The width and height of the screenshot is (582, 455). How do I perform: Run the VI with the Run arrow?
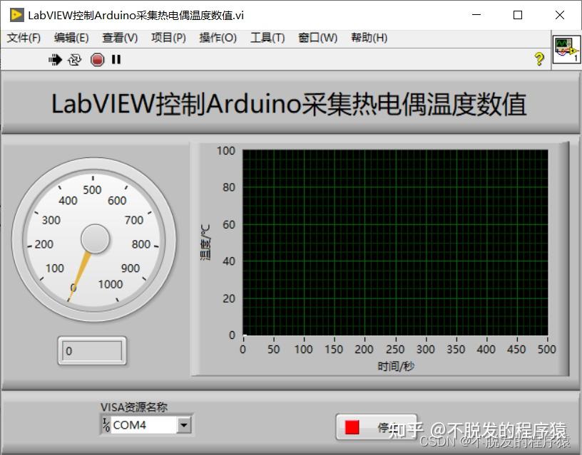[x=56, y=60]
